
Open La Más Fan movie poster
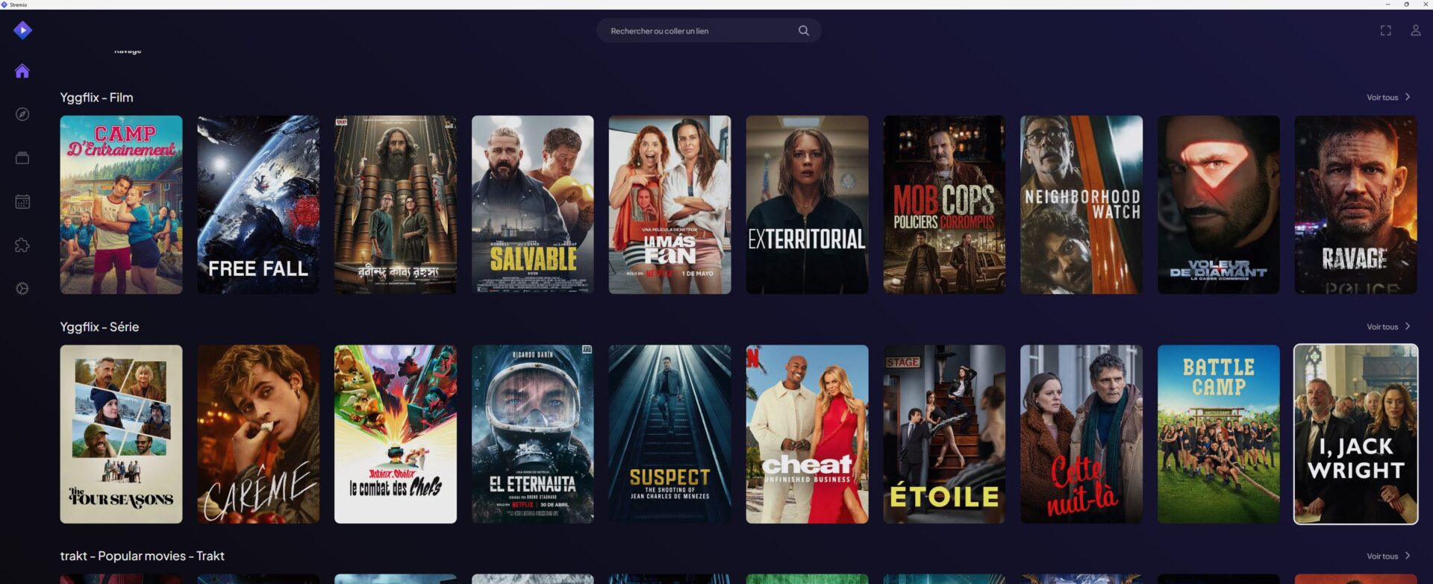pos(669,204)
